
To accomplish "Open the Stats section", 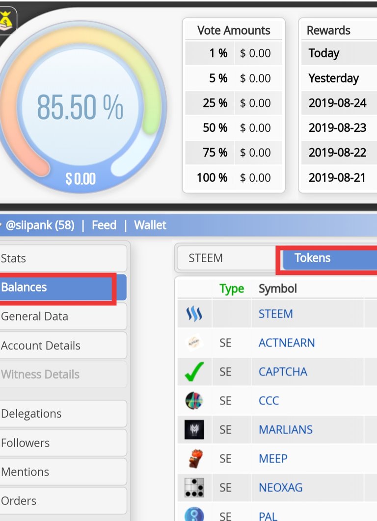I will [x=63, y=258].
